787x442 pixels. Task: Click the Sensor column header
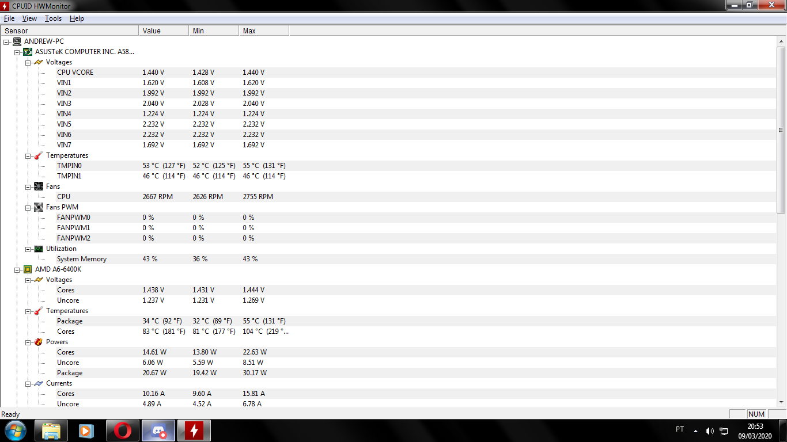(70, 31)
